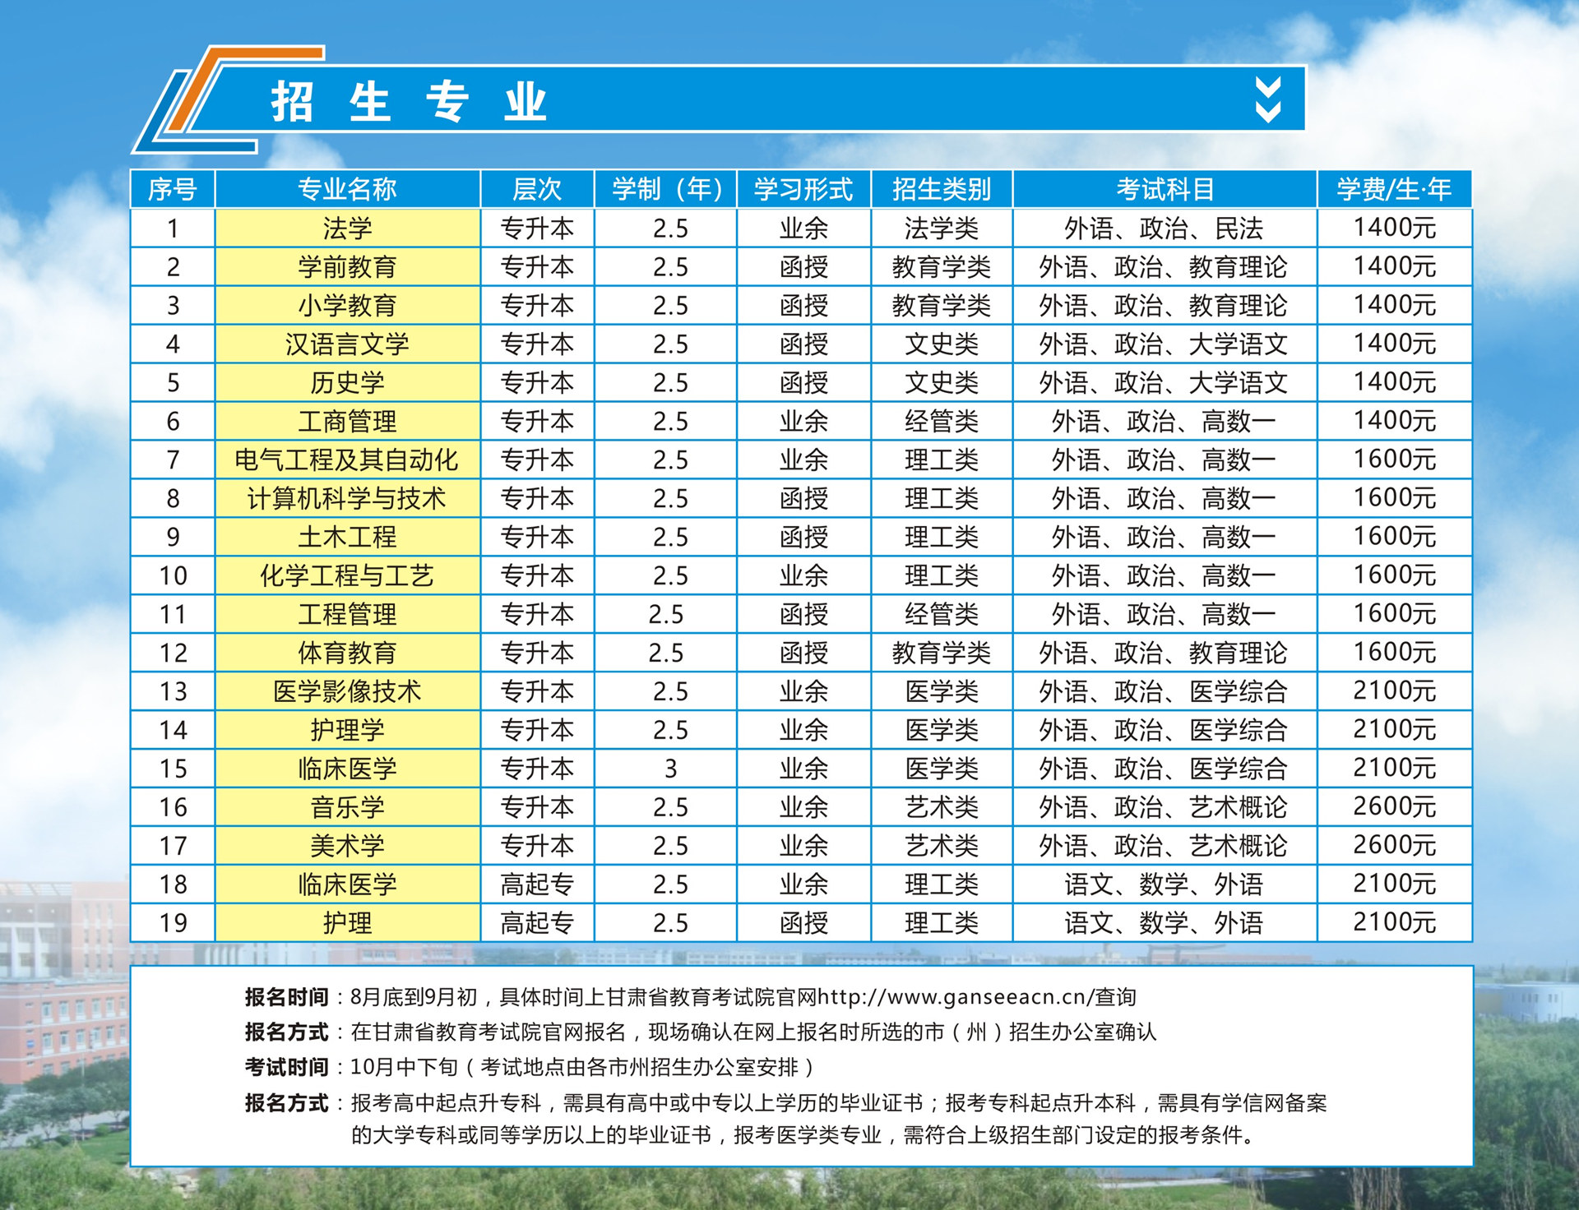Click the 2100元 tuition for 医学影像技术

pyautogui.click(x=1394, y=692)
